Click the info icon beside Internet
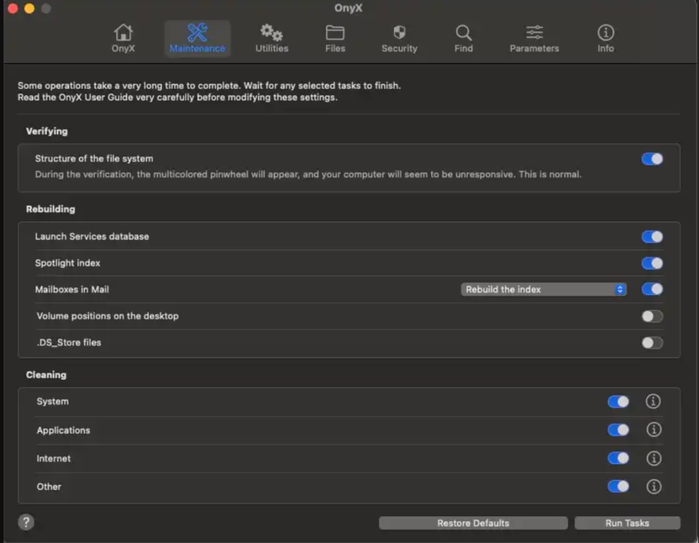 click(653, 458)
